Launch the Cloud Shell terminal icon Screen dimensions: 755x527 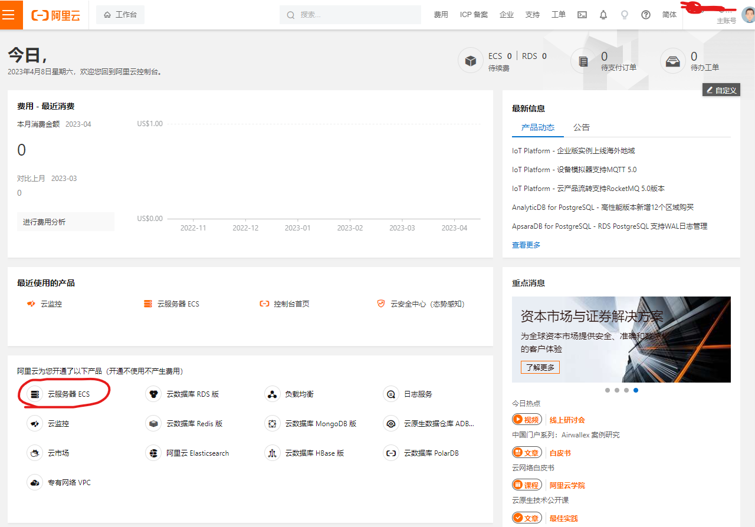(x=582, y=15)
